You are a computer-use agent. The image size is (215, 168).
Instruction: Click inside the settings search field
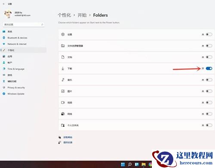(x=24, y=24)
